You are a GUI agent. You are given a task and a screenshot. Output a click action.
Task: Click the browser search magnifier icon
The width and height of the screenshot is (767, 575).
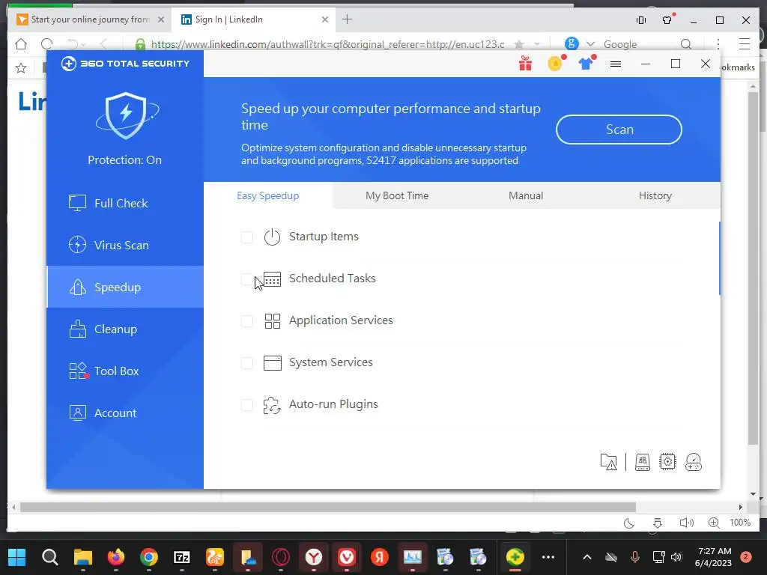pos(686,44)
